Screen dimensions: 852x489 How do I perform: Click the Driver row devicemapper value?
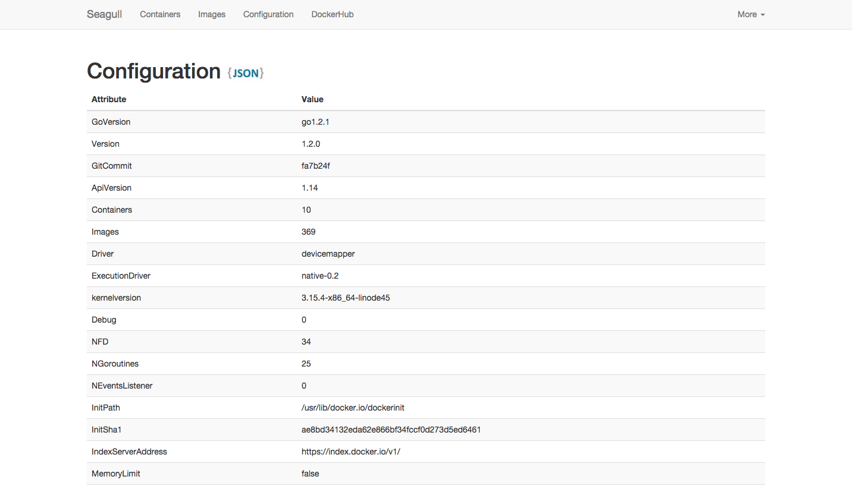[x=328, y=254]
